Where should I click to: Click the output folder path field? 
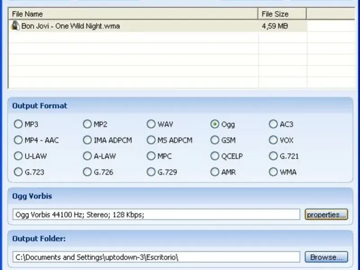[x=156, y=257]
